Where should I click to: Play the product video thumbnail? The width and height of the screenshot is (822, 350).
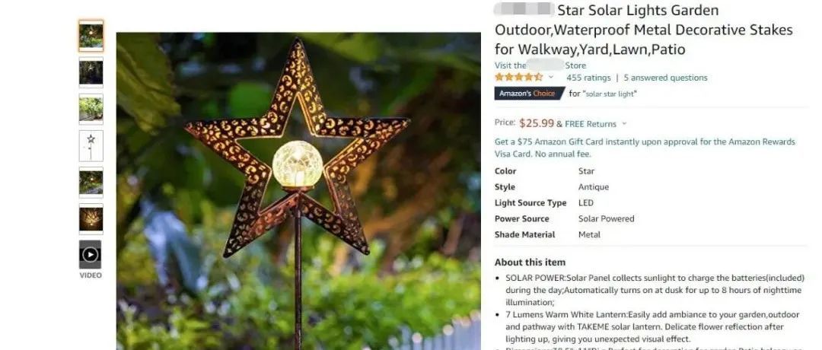[x=90, y=255]
